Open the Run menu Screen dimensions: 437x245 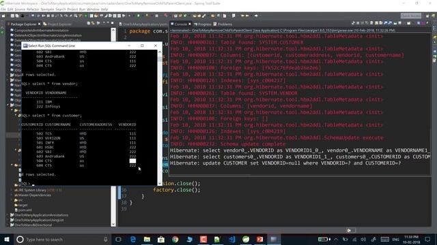coord(82,9)
